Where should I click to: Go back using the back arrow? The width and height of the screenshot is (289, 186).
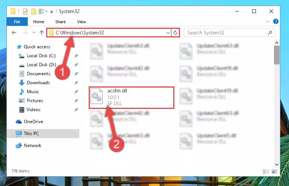click(x=14, y=33)
